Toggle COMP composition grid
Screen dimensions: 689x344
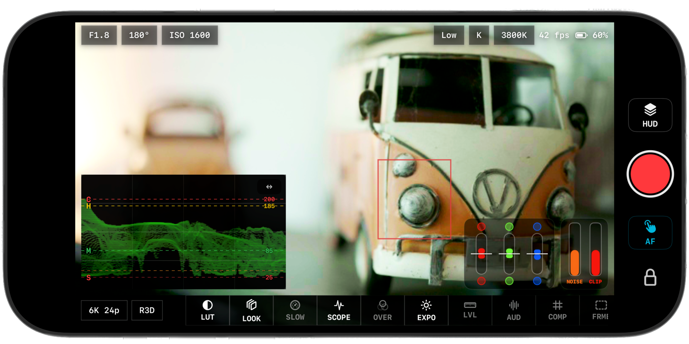pos(558,310)
